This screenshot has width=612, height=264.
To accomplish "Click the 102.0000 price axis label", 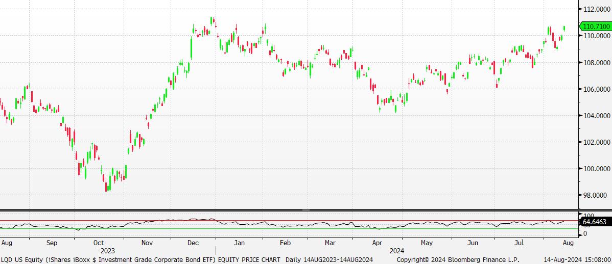I will click(x=596, y=142).
